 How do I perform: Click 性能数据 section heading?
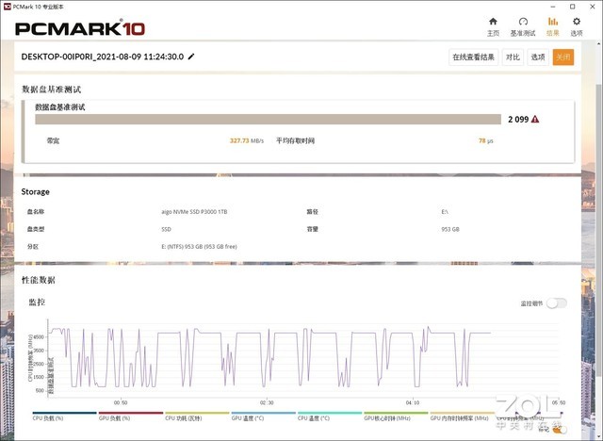pyautogui.click(x=39, y=280)
